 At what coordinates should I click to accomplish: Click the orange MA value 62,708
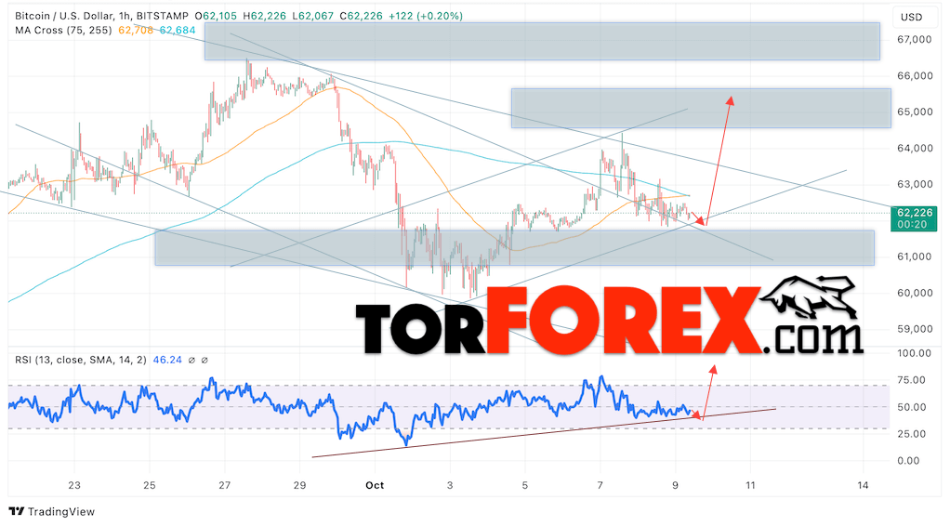point(136,30)
